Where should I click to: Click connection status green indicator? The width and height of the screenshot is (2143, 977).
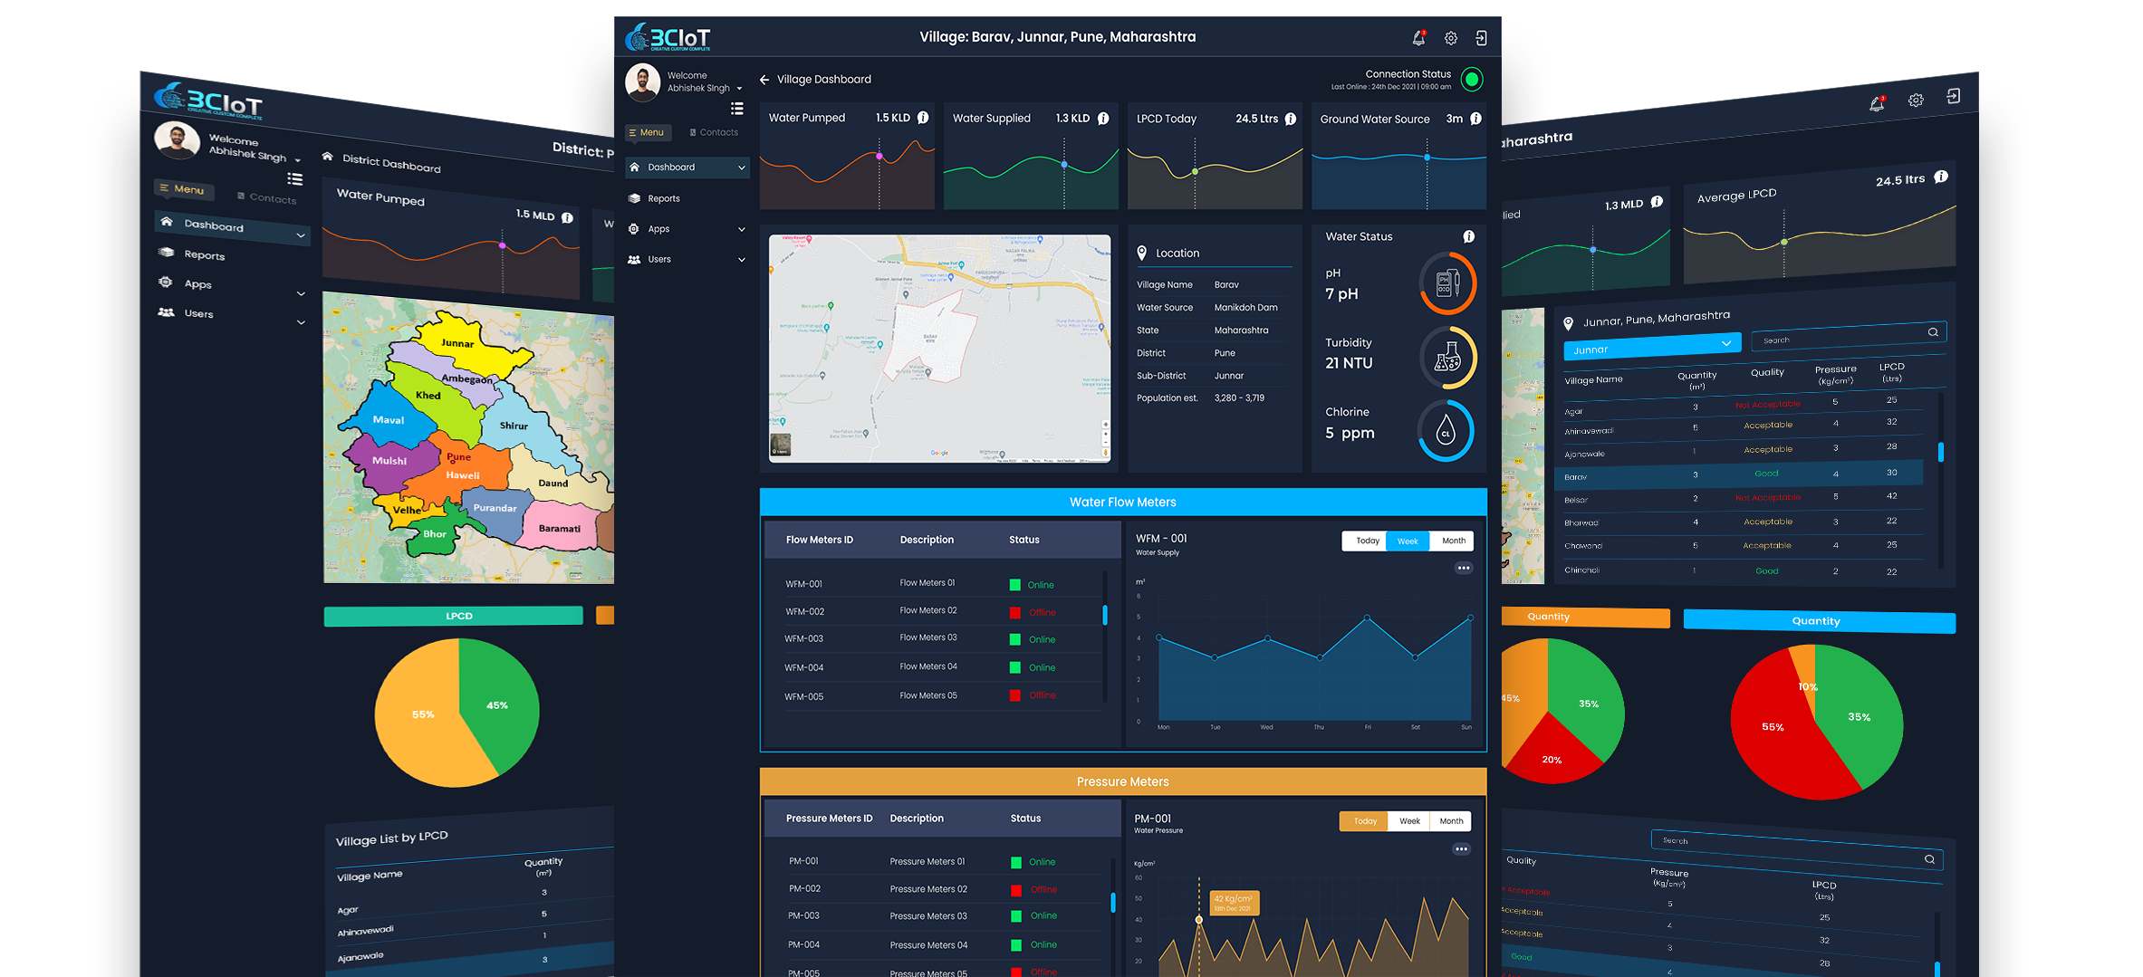pos(1473,80)
